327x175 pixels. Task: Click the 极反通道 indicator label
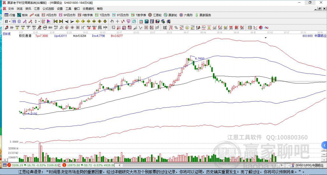25,36
